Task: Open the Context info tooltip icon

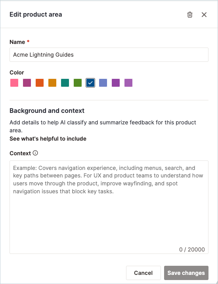Action: pos(35,153)
